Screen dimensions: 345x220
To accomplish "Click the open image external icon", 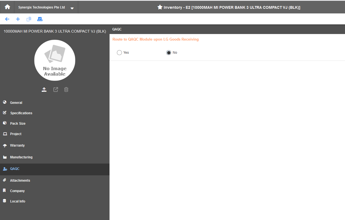I will pyautogui.click(x=56, y=90).
